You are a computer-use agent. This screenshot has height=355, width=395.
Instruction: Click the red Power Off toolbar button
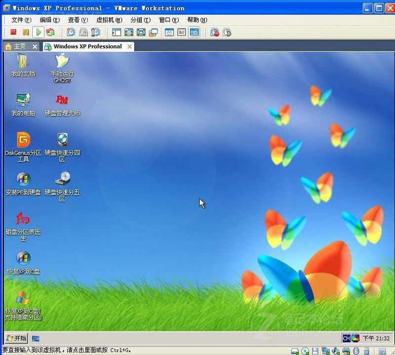coord(13,33)
